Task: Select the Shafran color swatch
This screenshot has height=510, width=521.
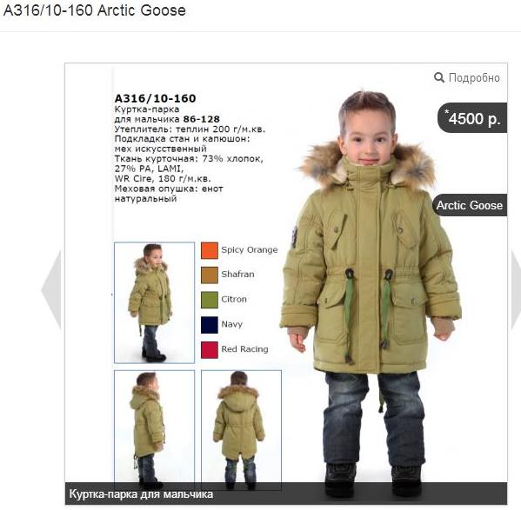Action: [210, 275]
